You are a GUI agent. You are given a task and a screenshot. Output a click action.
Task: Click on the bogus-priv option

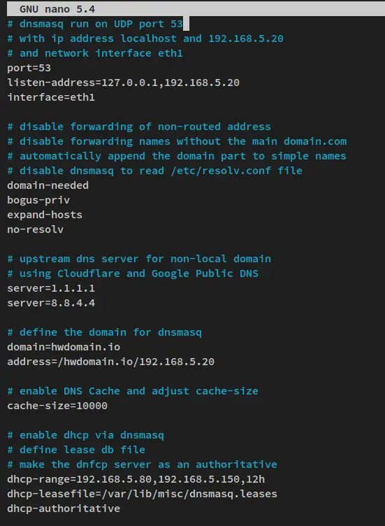click(x=38, y=200)
